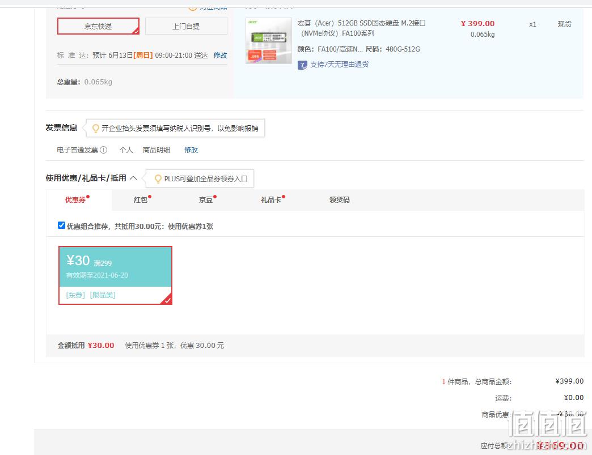592x455 pixels.
Task: Click the 总重量 0.065kg text
Action: [84, 82]
